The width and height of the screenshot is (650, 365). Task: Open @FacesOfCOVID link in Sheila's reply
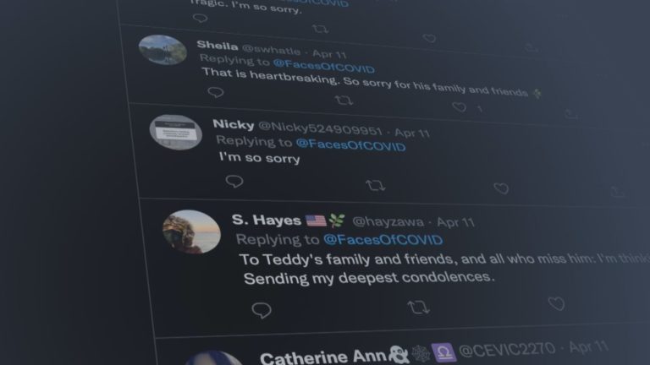[x=324, y=66]
